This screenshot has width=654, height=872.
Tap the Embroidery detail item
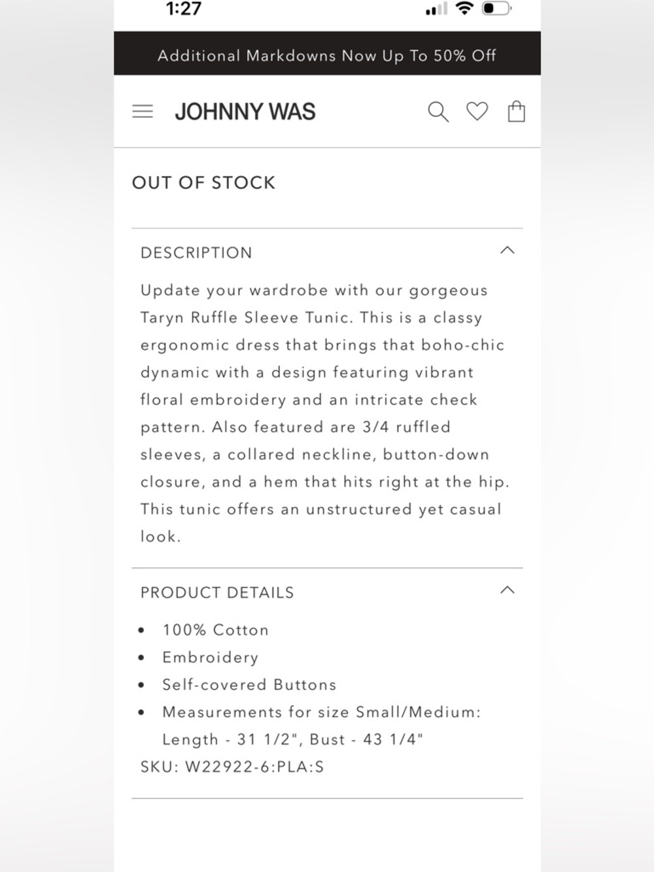[211, 657]
